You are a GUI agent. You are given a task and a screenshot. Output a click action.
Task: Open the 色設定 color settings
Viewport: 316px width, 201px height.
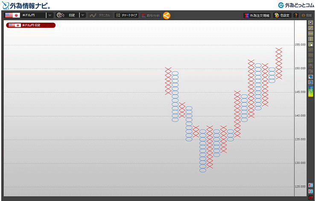pos(282,15)
